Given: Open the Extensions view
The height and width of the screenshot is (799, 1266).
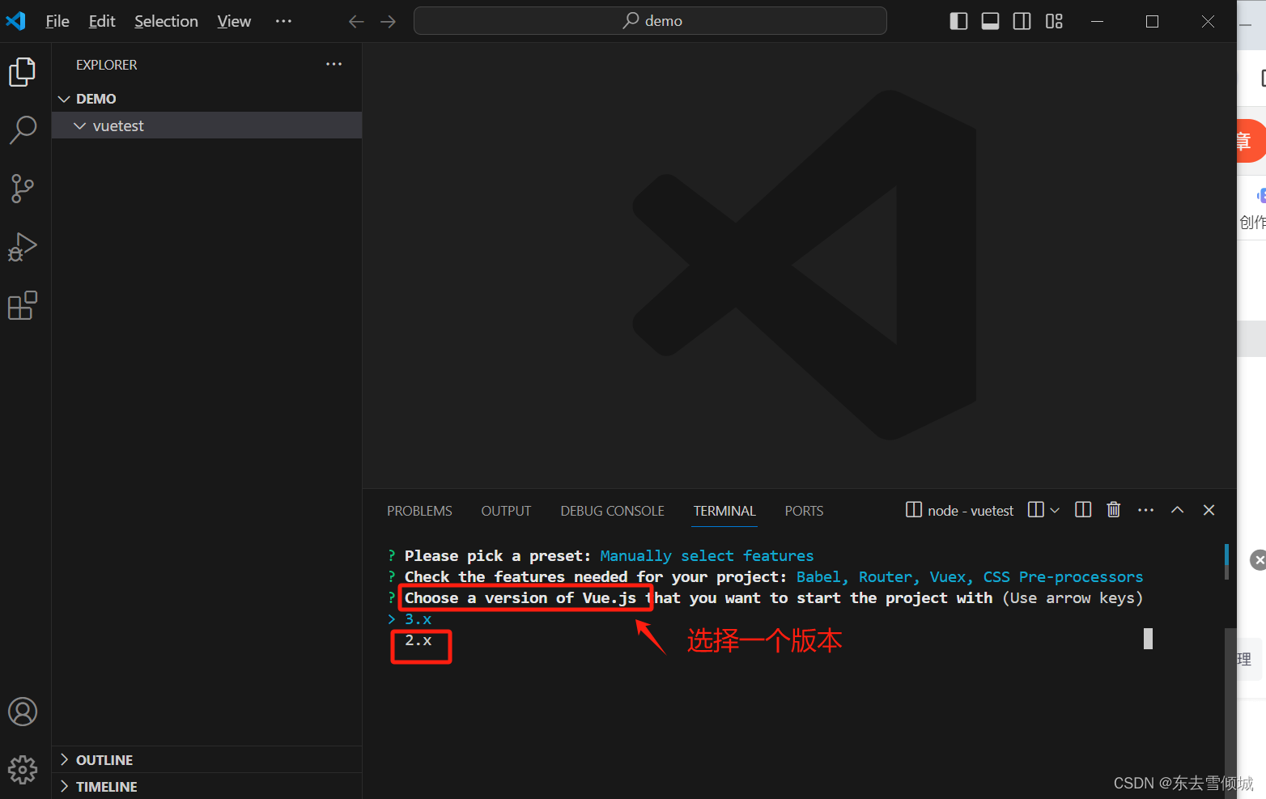Looking at the screenshot, I should 23,305.
